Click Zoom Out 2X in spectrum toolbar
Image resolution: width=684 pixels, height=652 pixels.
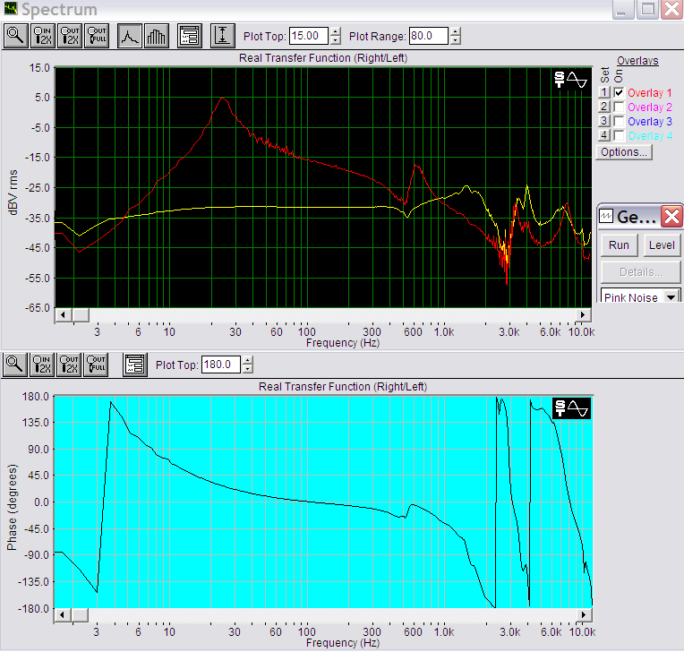click(70, 36)
